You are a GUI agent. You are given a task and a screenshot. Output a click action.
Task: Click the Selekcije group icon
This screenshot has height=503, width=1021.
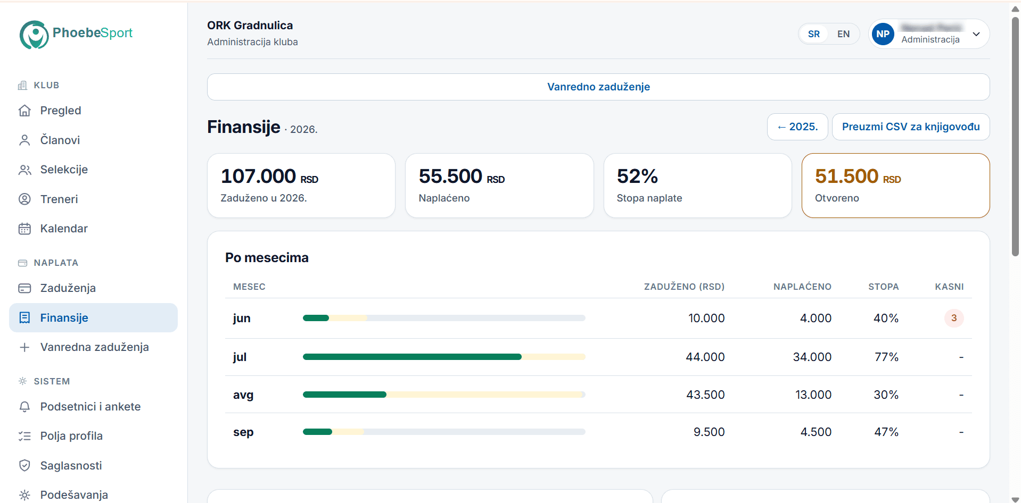24,170
